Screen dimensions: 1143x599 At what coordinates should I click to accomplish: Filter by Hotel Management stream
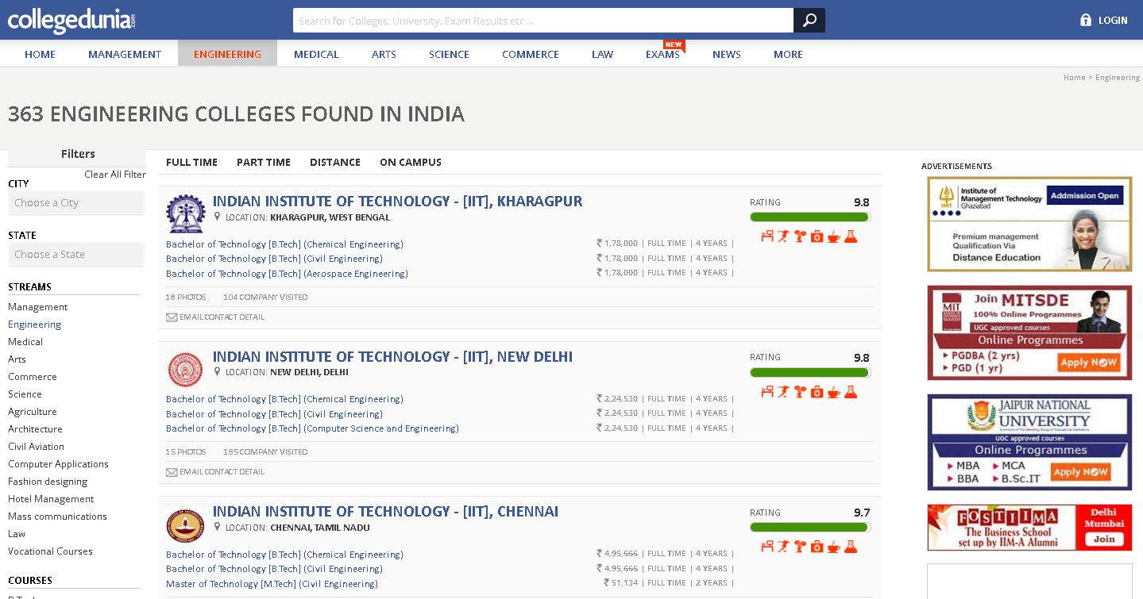51,499
